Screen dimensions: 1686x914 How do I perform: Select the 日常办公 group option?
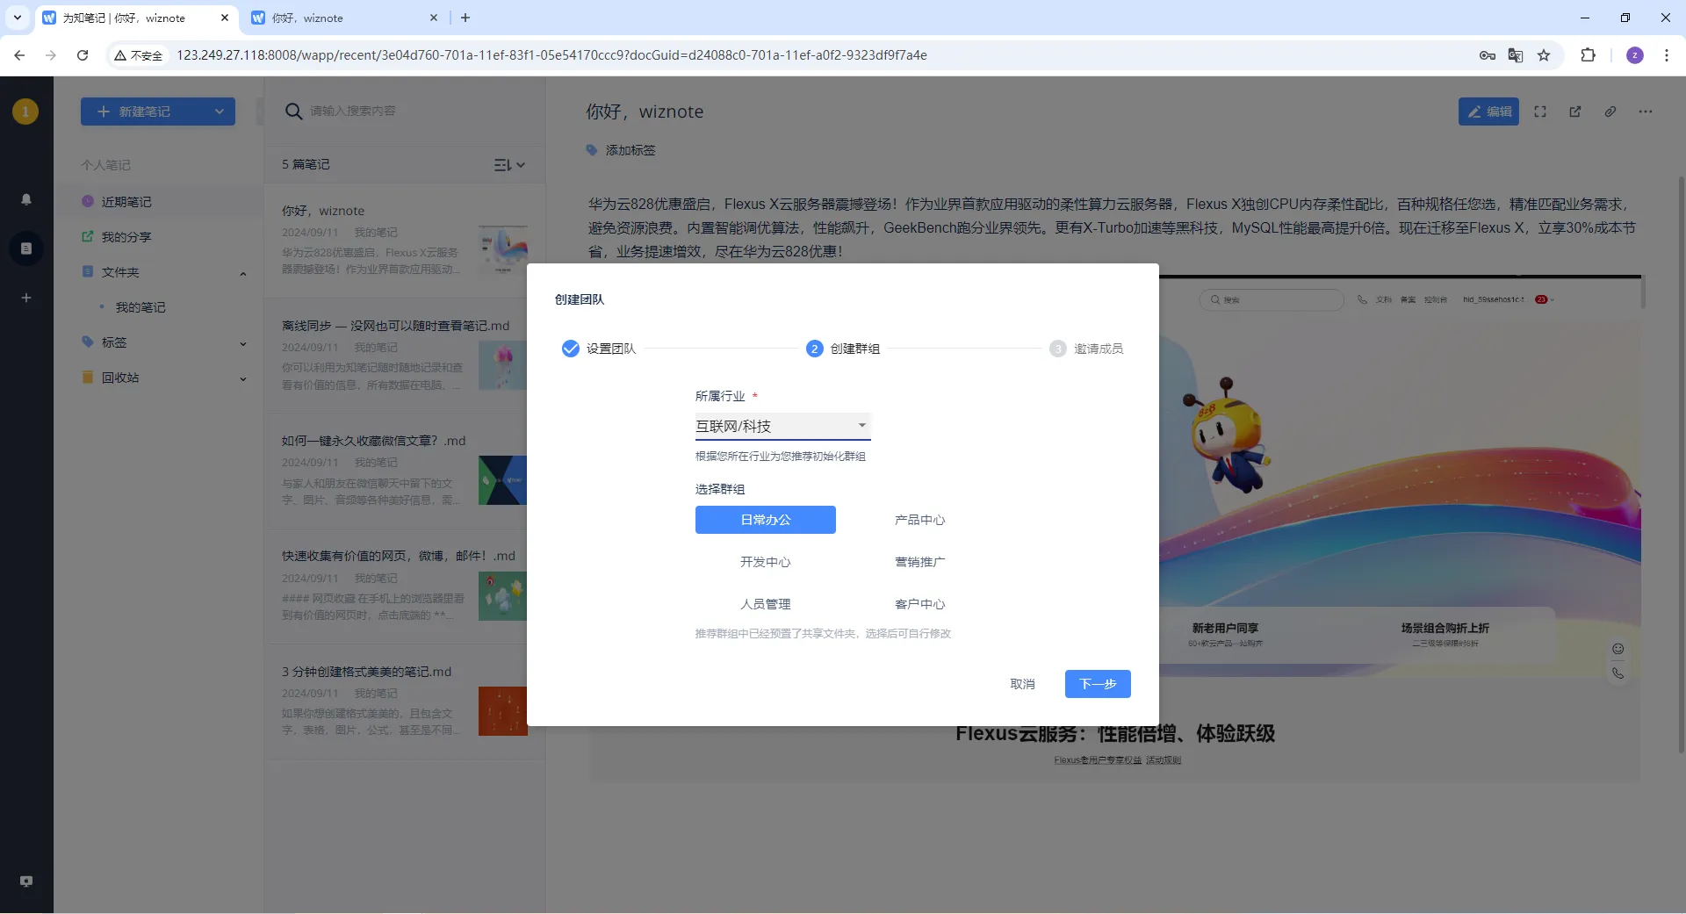[766, 520]
